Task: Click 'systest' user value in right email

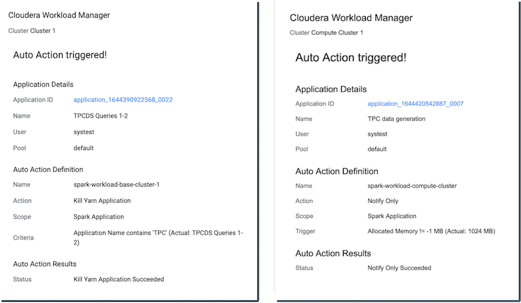Action: click(x=378, y=134)
